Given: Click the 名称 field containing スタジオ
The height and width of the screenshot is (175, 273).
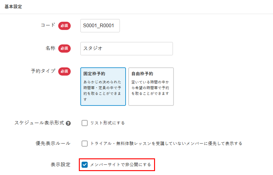Looking at the screenshot, I should 126,48.
